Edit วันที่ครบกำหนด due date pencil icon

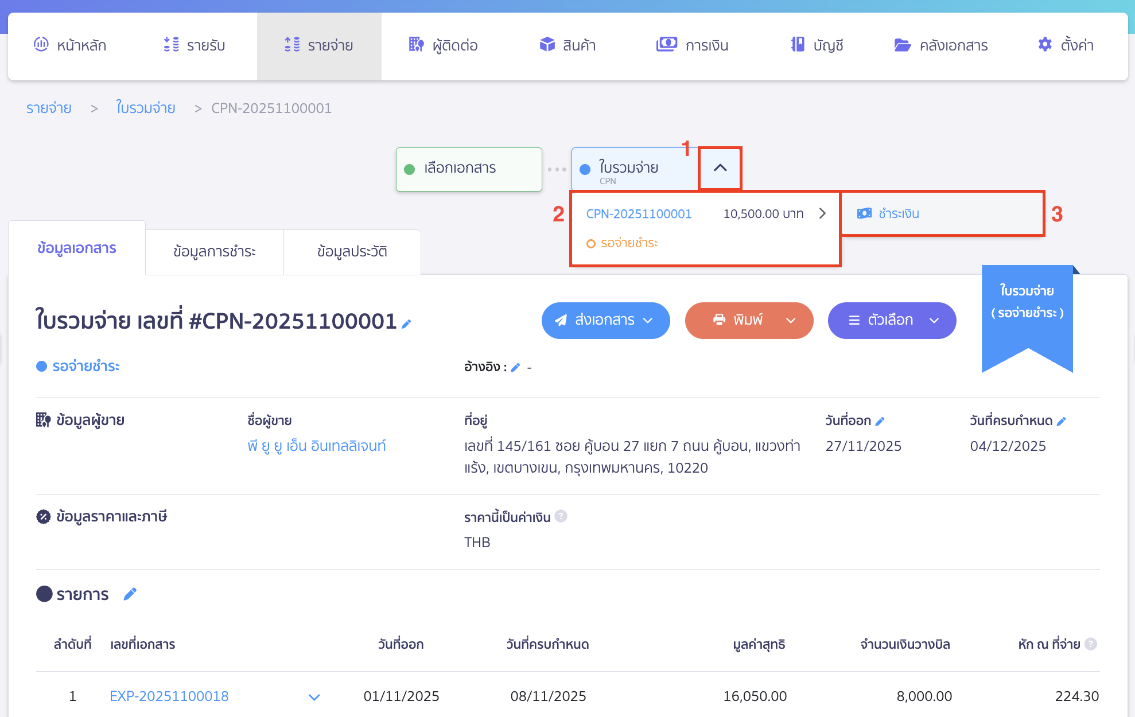pos(1063,420)
